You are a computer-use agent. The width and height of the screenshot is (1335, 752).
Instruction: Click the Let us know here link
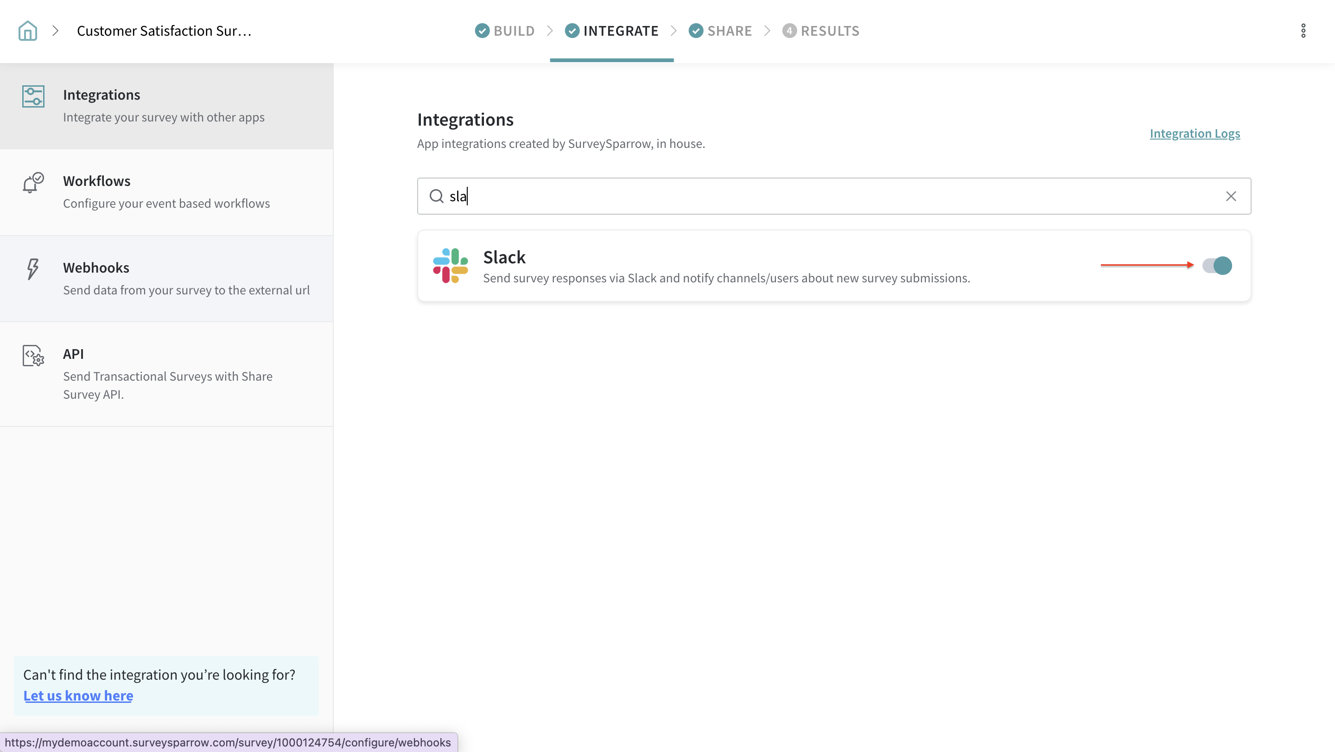point(78,695)
